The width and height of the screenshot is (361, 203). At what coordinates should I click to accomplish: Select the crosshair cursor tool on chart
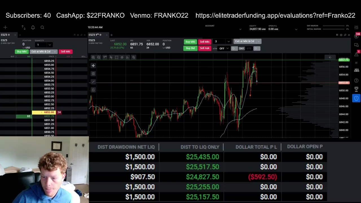[93, 66]
